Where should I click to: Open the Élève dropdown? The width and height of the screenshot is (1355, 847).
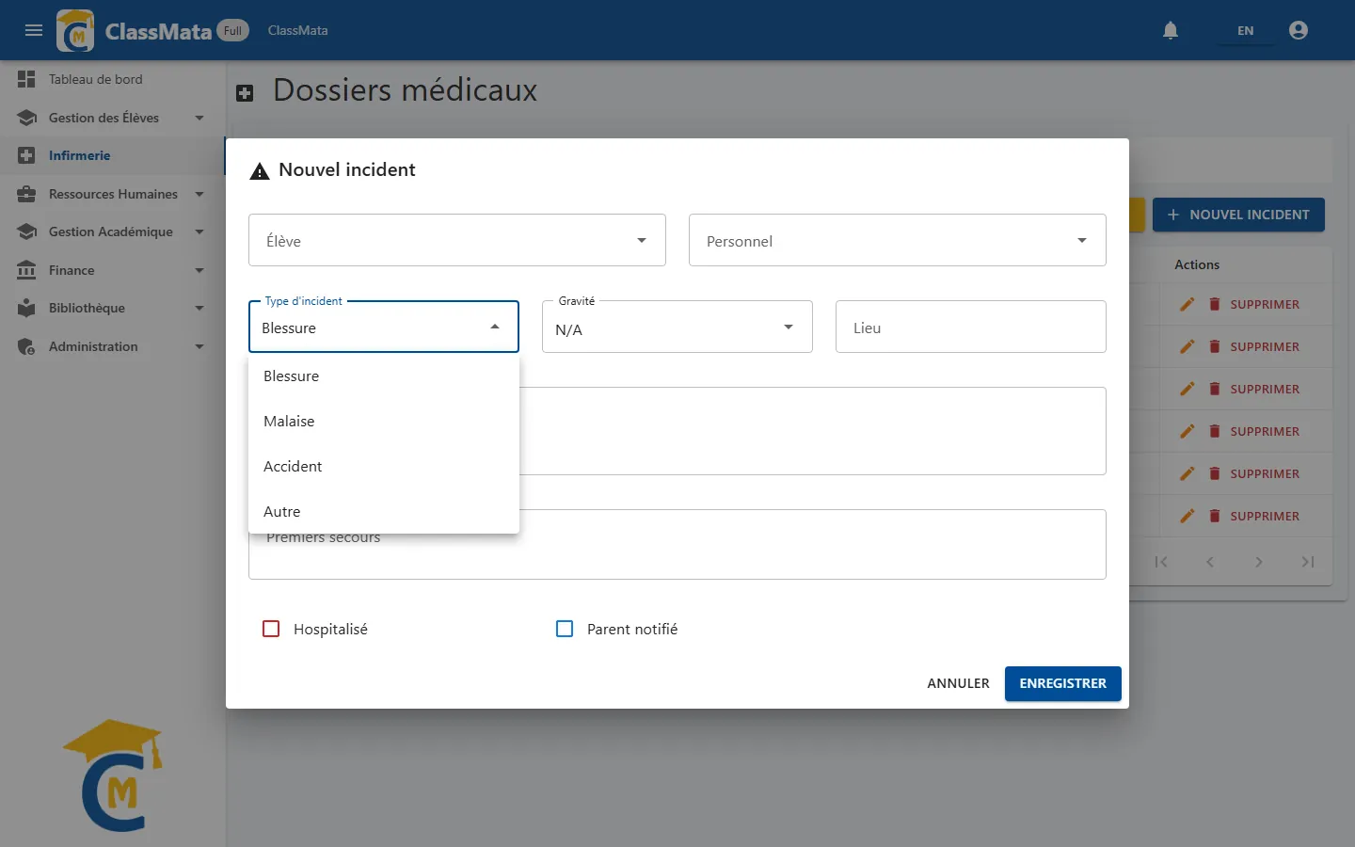(x=457, y=240)
